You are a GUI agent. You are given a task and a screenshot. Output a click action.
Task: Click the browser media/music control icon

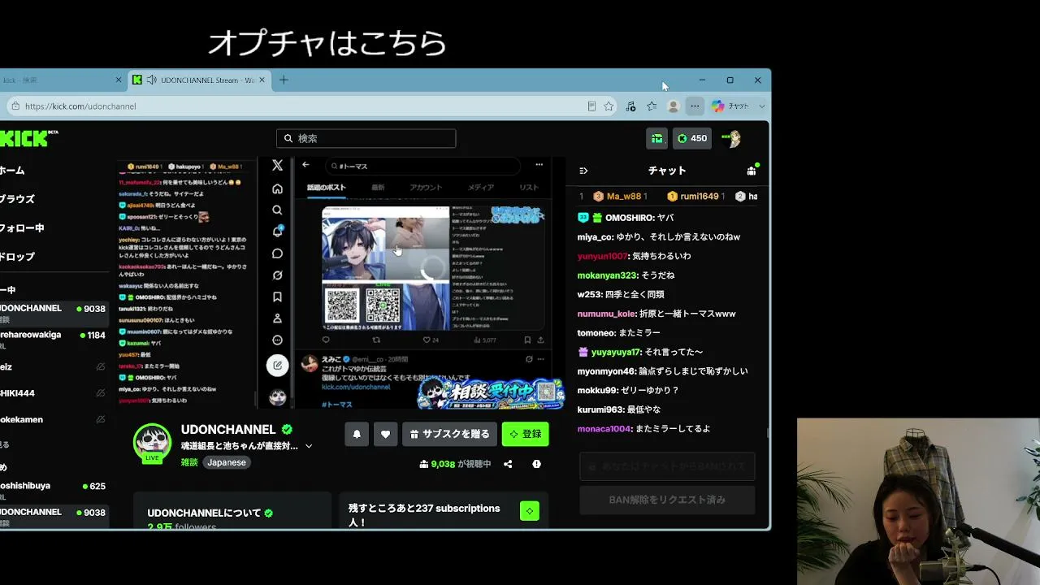pyautogui.click(x=630, y=106)
